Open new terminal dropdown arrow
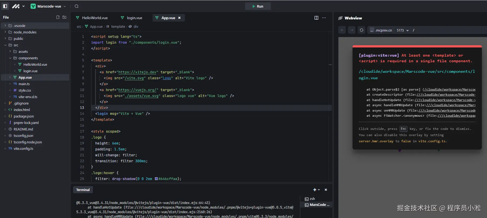The height and width of the screenshot is (218, 487). pyautogui.click(x=319, y=190)
